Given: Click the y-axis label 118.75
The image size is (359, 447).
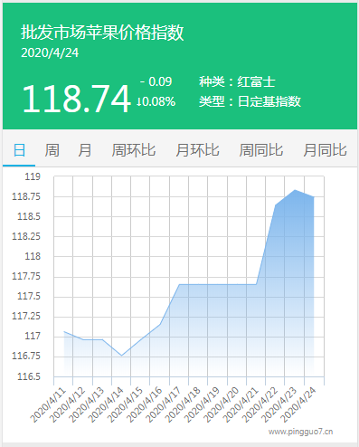Looking at the screenshot, I should (x=26, y=196).
